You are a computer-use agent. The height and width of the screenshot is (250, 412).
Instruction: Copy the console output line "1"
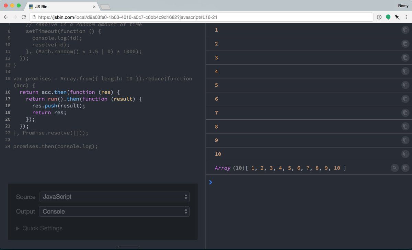coord(405,30)
